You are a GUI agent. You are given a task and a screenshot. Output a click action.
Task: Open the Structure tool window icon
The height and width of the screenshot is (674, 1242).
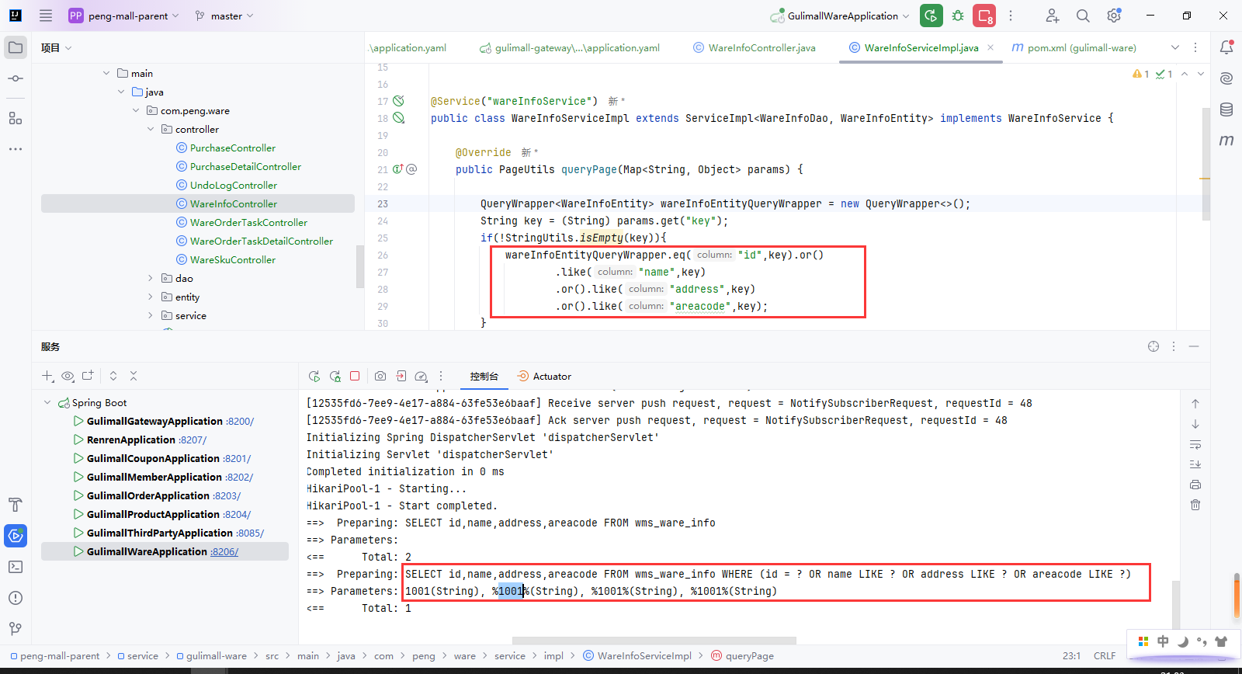tap(16, 118)
